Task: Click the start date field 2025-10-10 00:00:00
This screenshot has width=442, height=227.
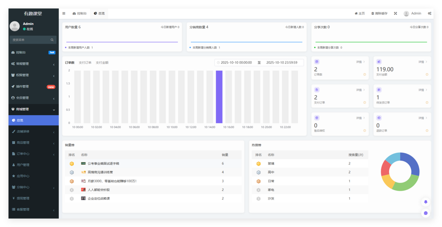Action: (x=236, y=63)
